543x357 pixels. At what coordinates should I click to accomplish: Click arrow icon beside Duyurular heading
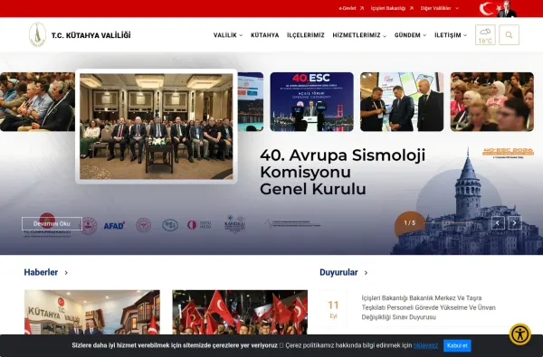(x=366, y=273)
